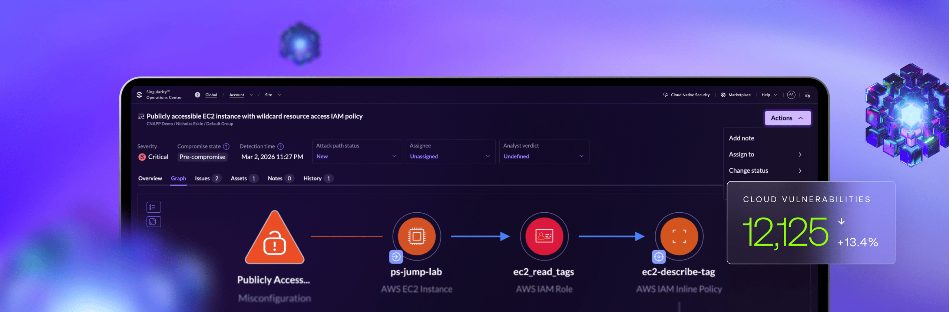Switch to the Overview tab
The height and width of the screenshot is (312, 949).
[150, 178]
